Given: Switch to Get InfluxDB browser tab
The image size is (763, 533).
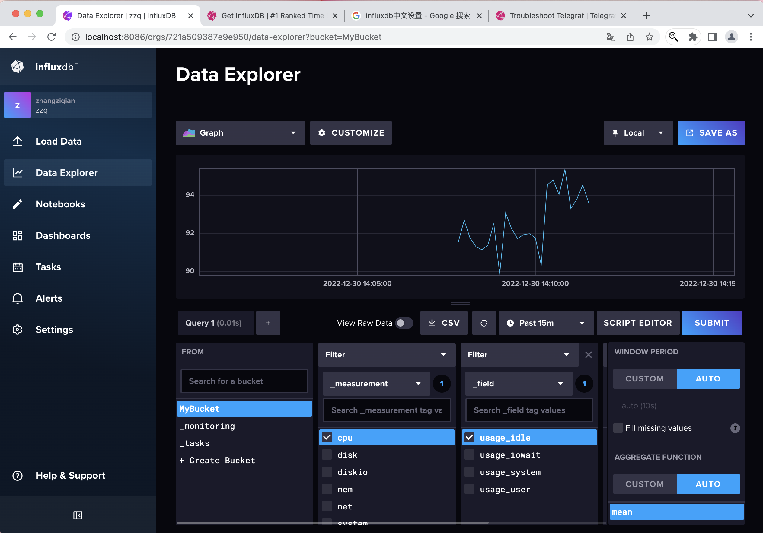Looking at the screenshot, I should pos(272,16).
